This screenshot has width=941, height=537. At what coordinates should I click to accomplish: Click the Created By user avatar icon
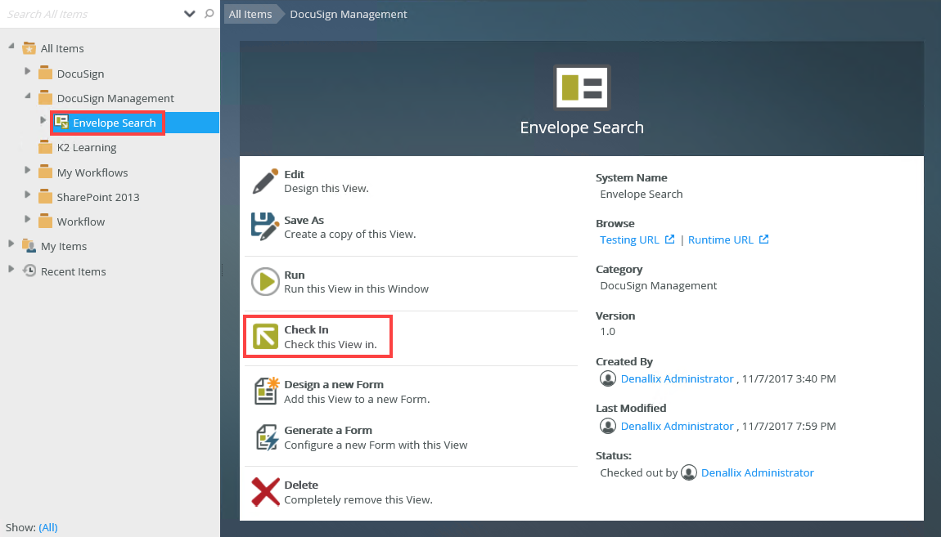click(608, 378)
